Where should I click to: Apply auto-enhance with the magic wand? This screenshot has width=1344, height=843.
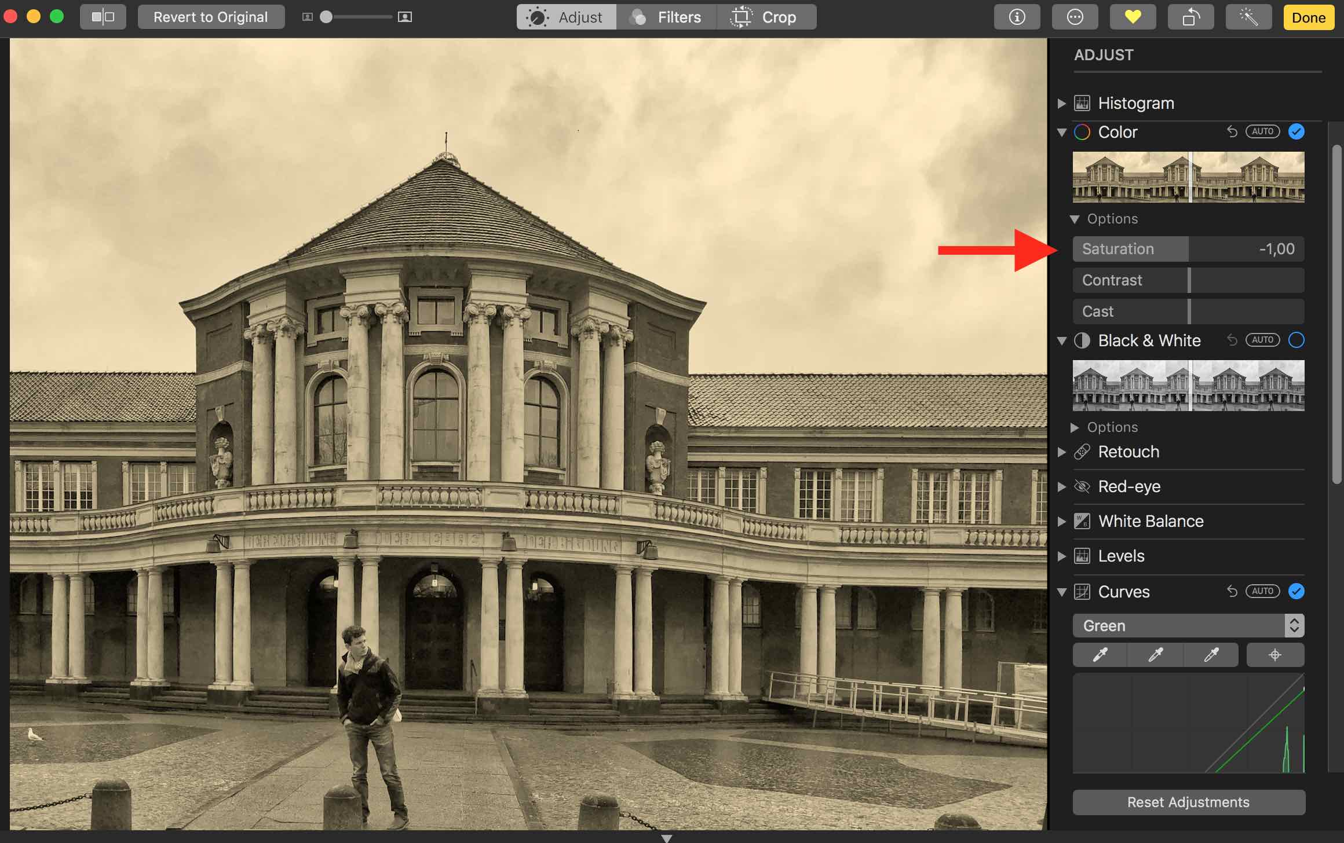pyautogui.click(x=1248, y=17)
